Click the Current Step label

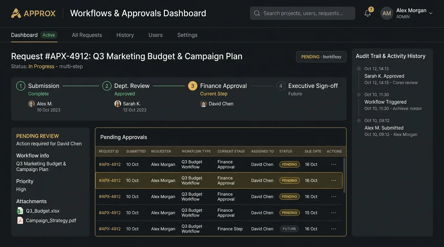click(x=214, y=94)
